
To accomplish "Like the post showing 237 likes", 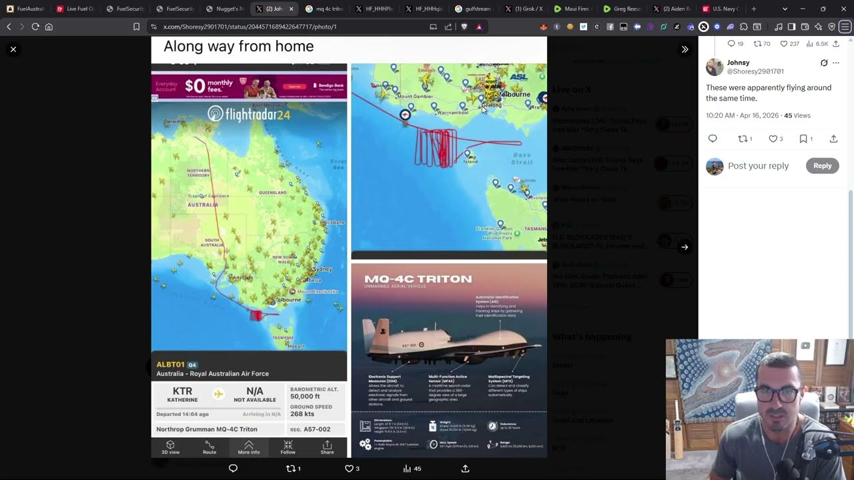I will [789, 43].
